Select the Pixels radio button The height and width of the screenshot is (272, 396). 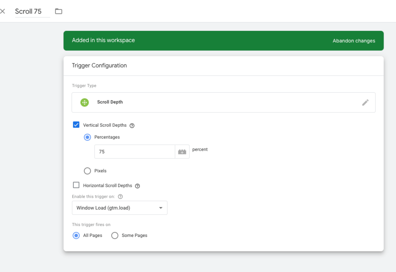87,171
